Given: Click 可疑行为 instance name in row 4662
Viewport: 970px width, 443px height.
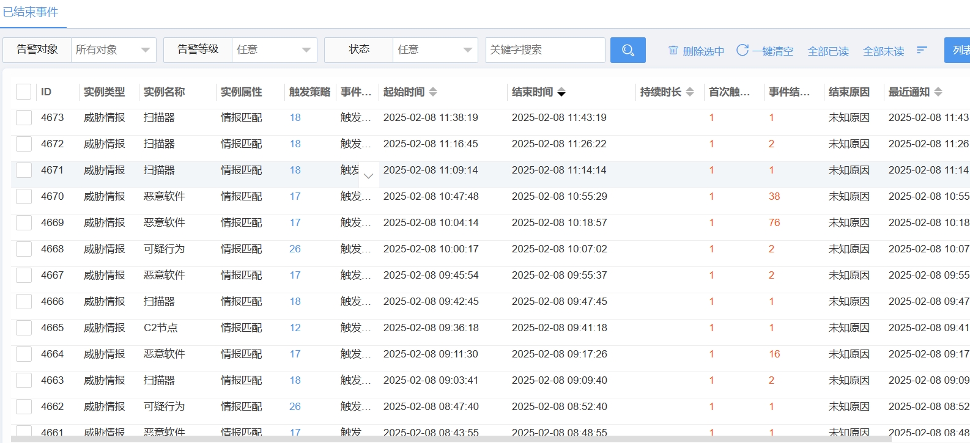Looking at the screenshot, I should tap(165, 406).
